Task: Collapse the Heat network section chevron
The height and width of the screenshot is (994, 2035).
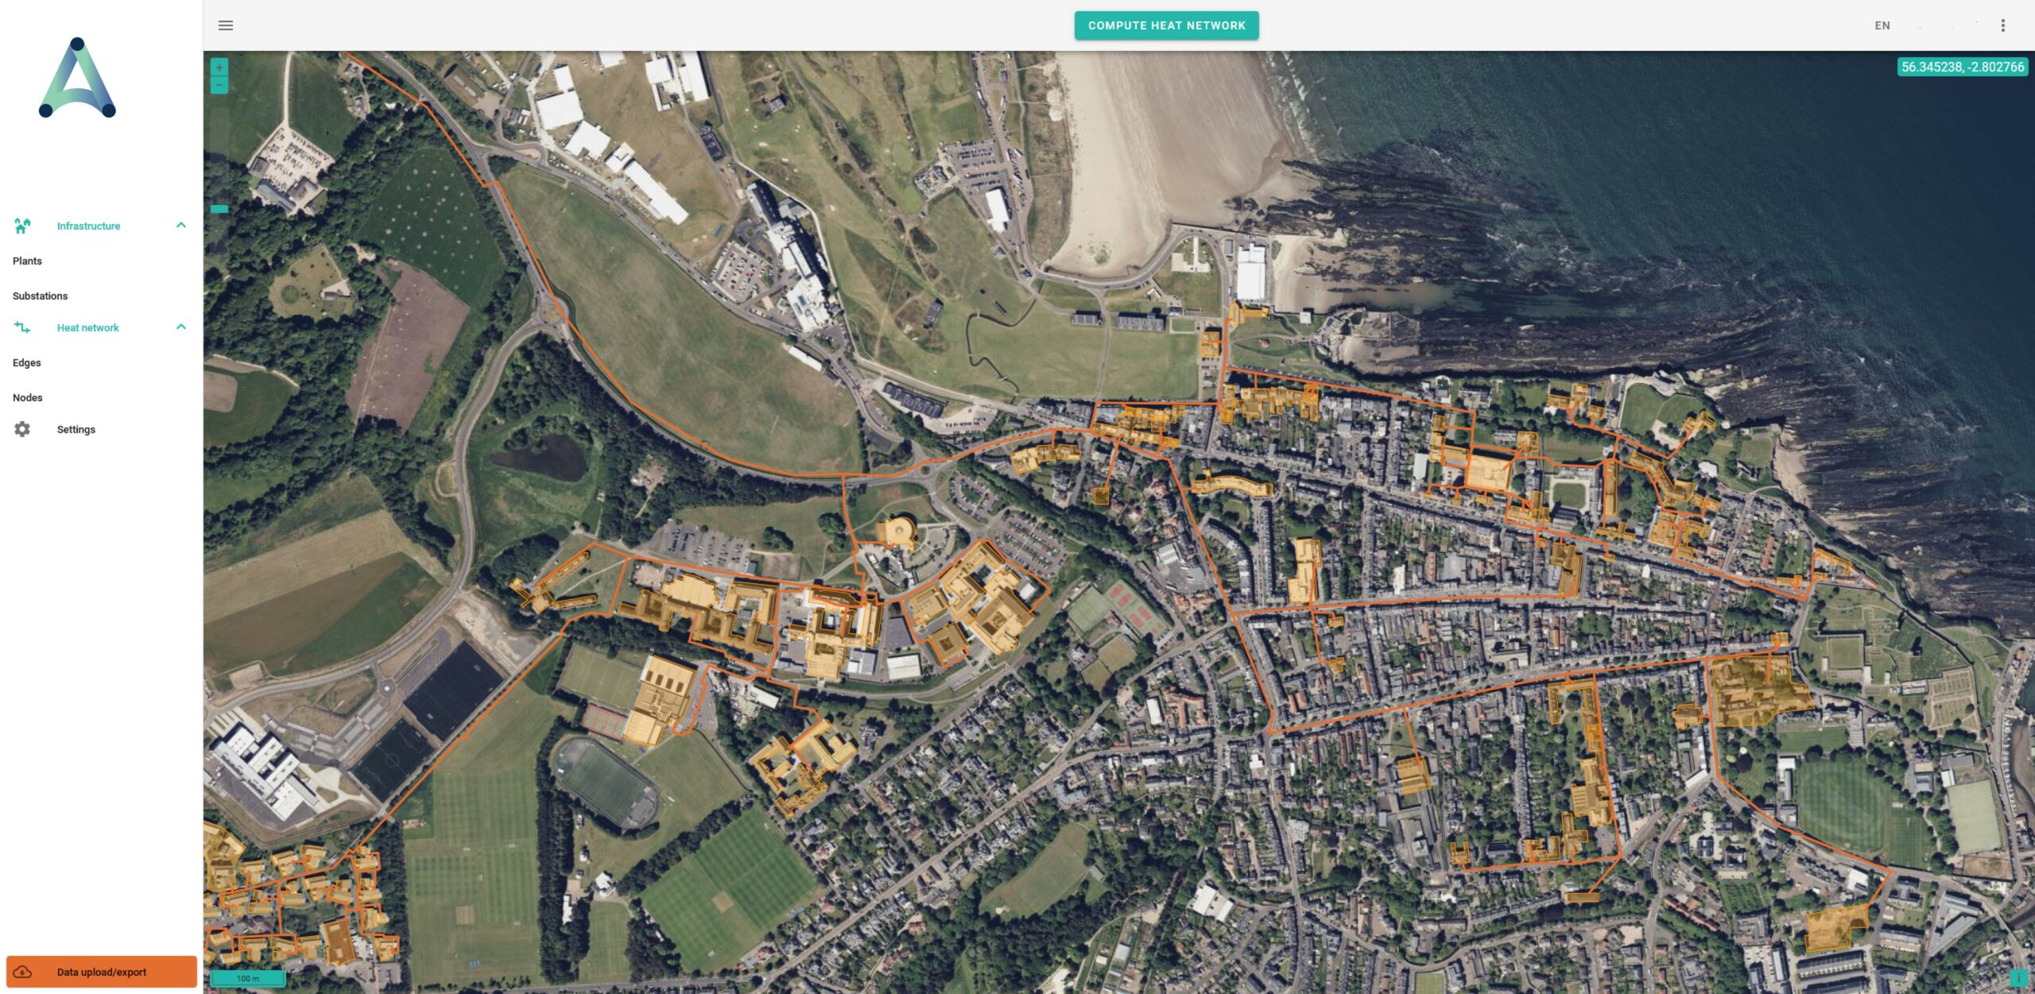Action: coord(181,327)
